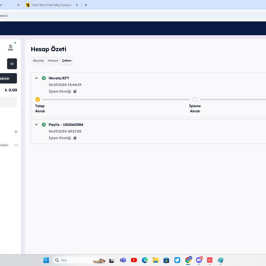Open File Explorer from taskbar
The height and width of the screenshot is (266, 266).
(156, 260)
